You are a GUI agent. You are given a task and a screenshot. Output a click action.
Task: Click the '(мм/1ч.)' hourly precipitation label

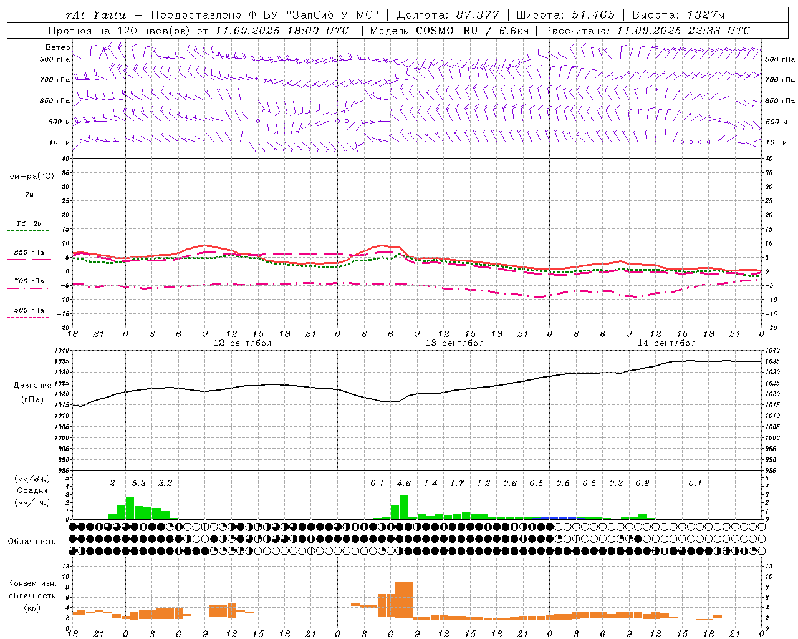[x=32, y=502]
